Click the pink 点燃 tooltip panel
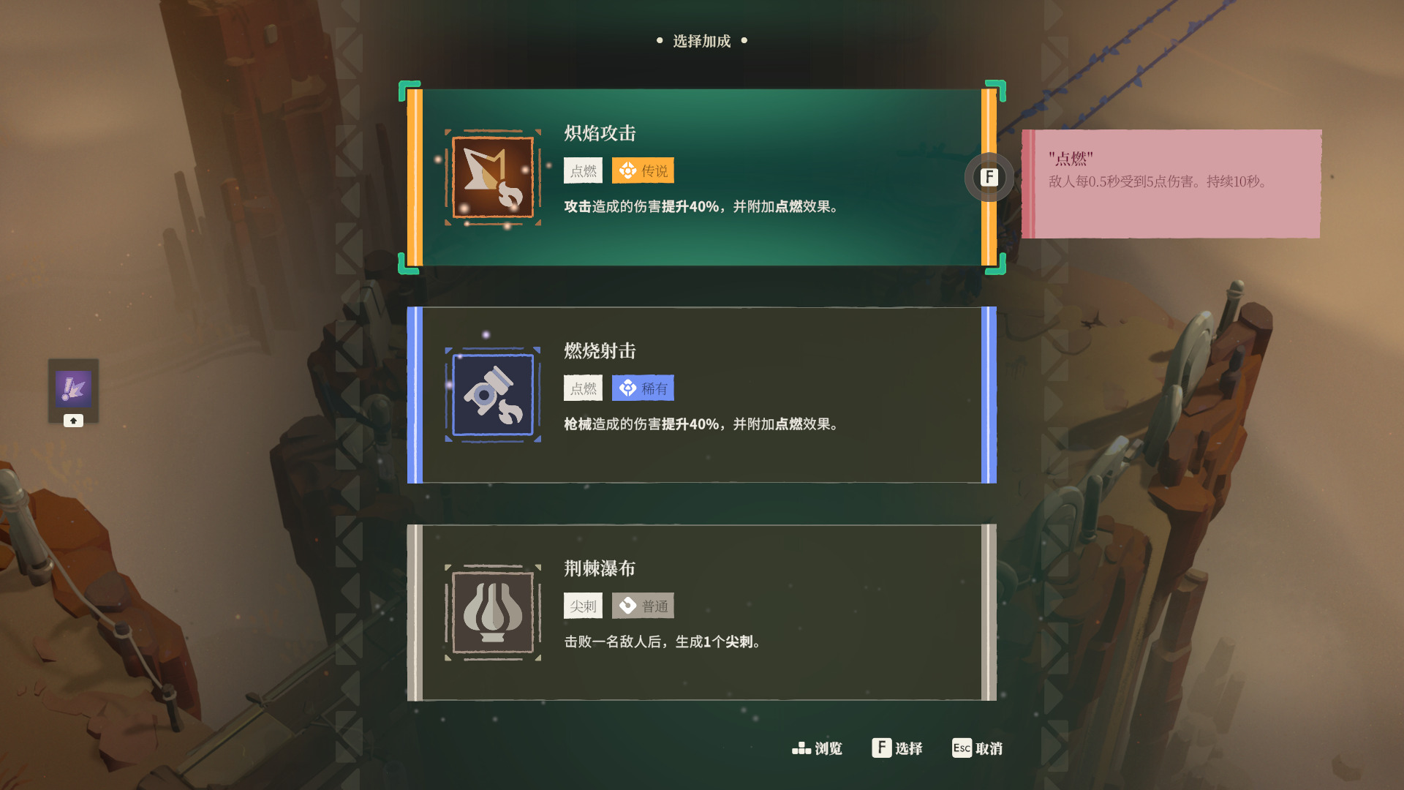This screenshot has height=790, width=1404. [1171, 184]
